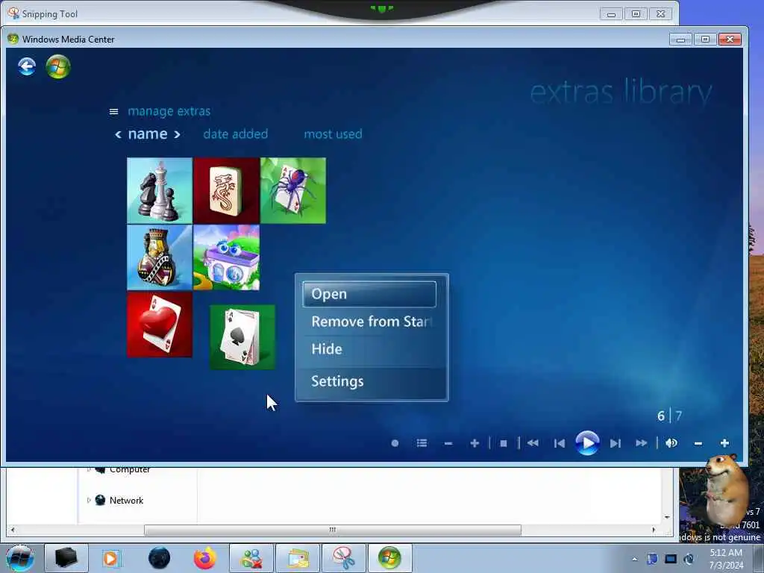The width and height of the screenshot is (764, 573).
Task: Open the Mahjong Titans game tile
Action: tap(226, 190)
